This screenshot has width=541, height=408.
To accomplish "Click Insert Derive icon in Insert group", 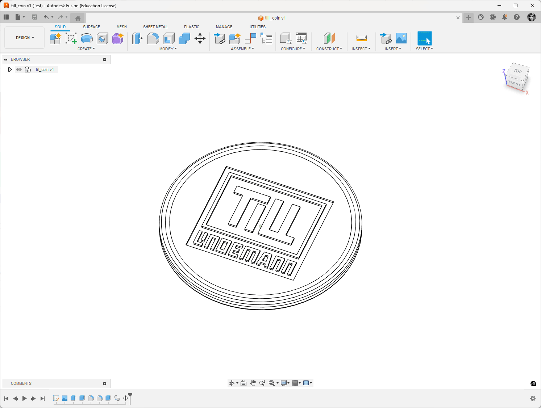I will click(x=386, y=38).
